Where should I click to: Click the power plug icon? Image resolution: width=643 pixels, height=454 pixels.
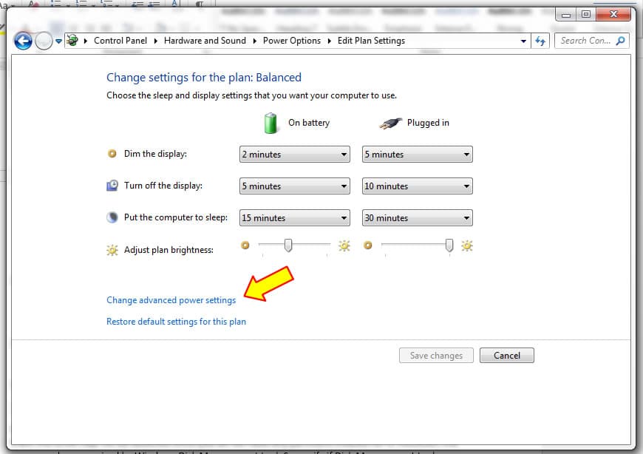tap(389, 123)
